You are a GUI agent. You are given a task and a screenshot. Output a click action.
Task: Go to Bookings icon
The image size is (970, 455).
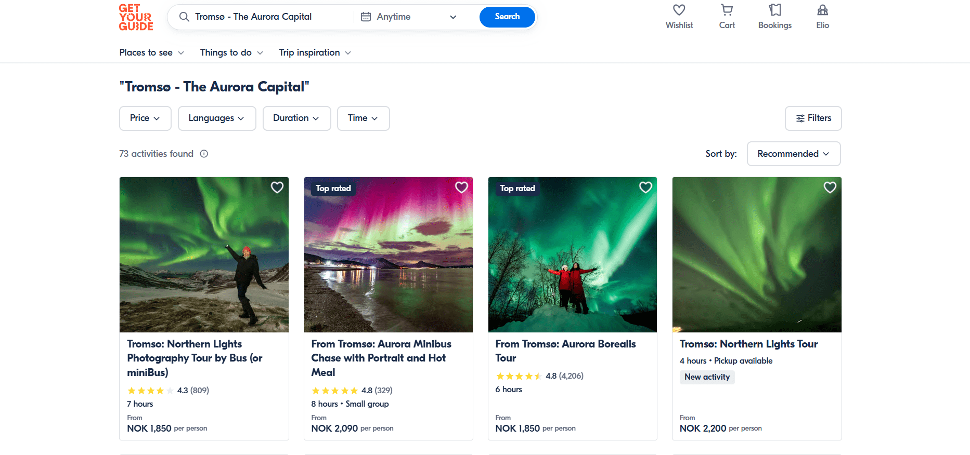coord(774,10)
